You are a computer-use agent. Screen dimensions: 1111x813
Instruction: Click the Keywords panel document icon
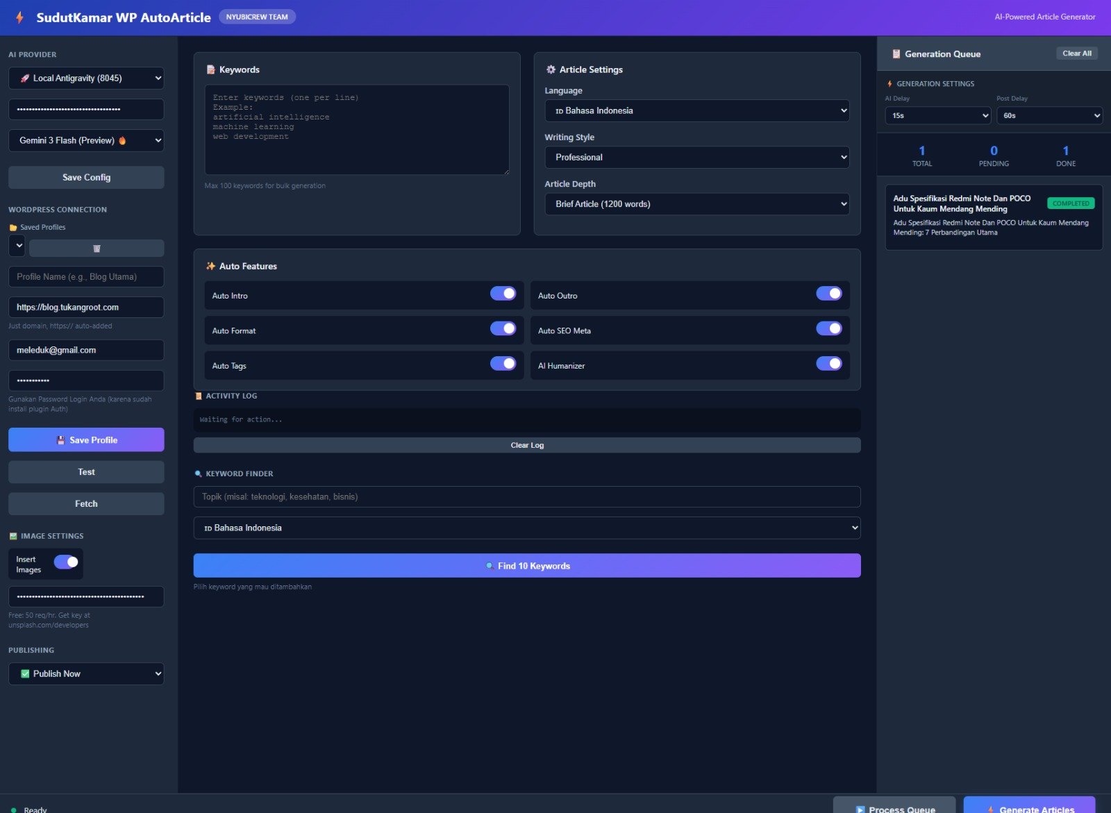point(210,69)
